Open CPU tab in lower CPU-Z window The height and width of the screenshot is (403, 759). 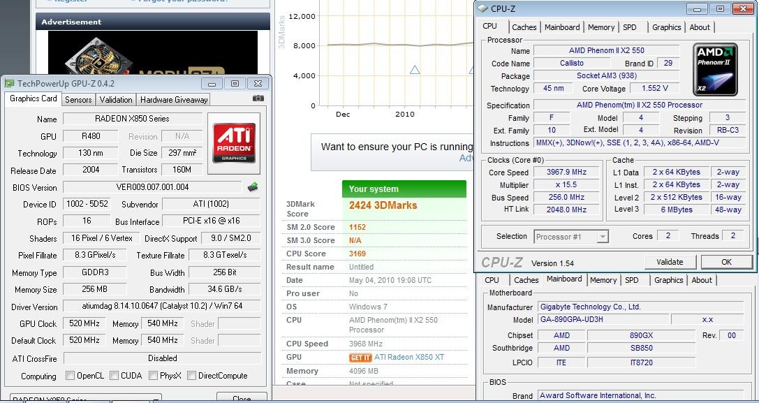(x=492, y=280)
